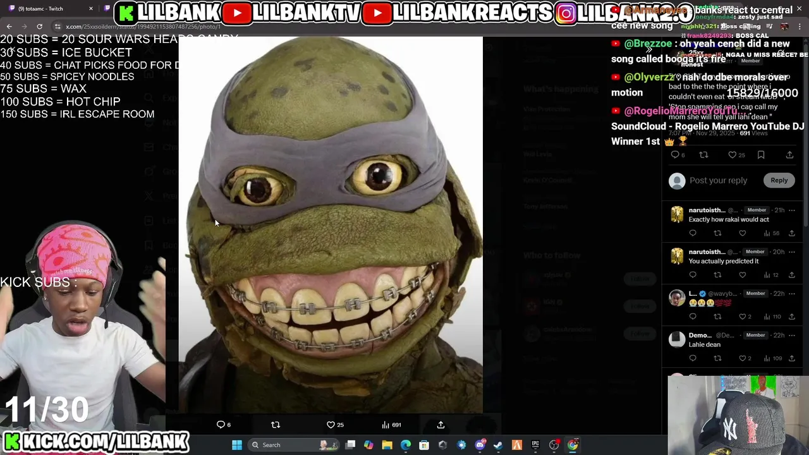Reload the browser page

[x=39, y=27]
